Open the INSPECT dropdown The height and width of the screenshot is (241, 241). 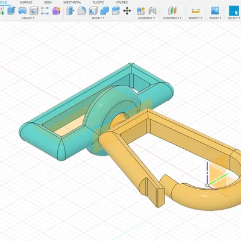tap(195, 18)
